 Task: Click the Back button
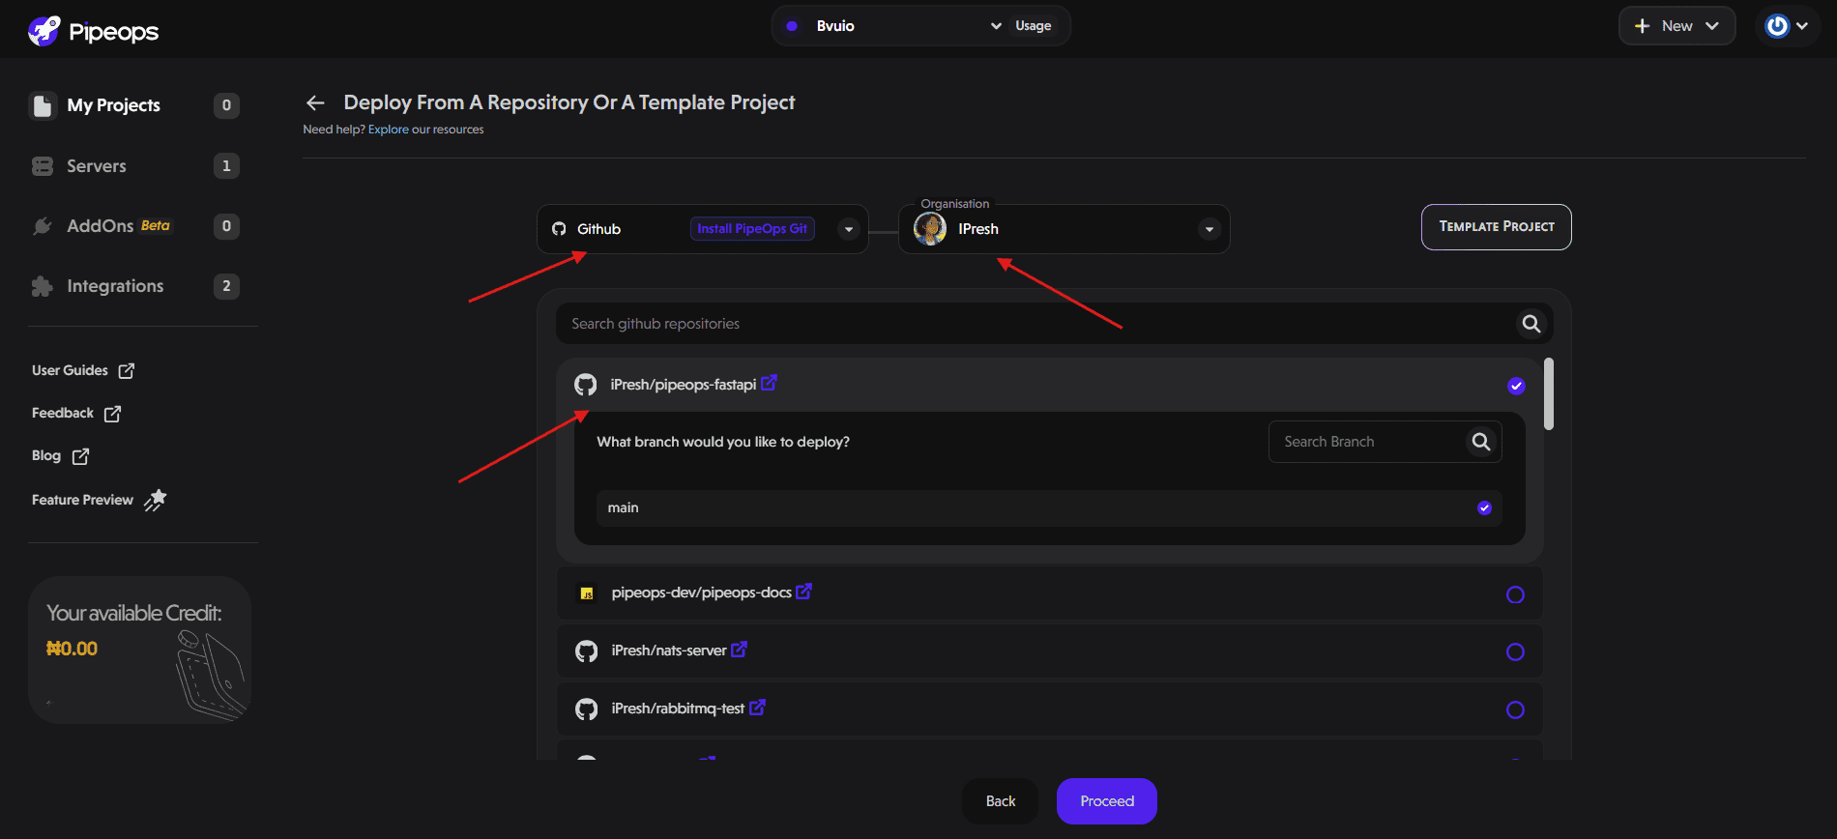point(1000,801)
